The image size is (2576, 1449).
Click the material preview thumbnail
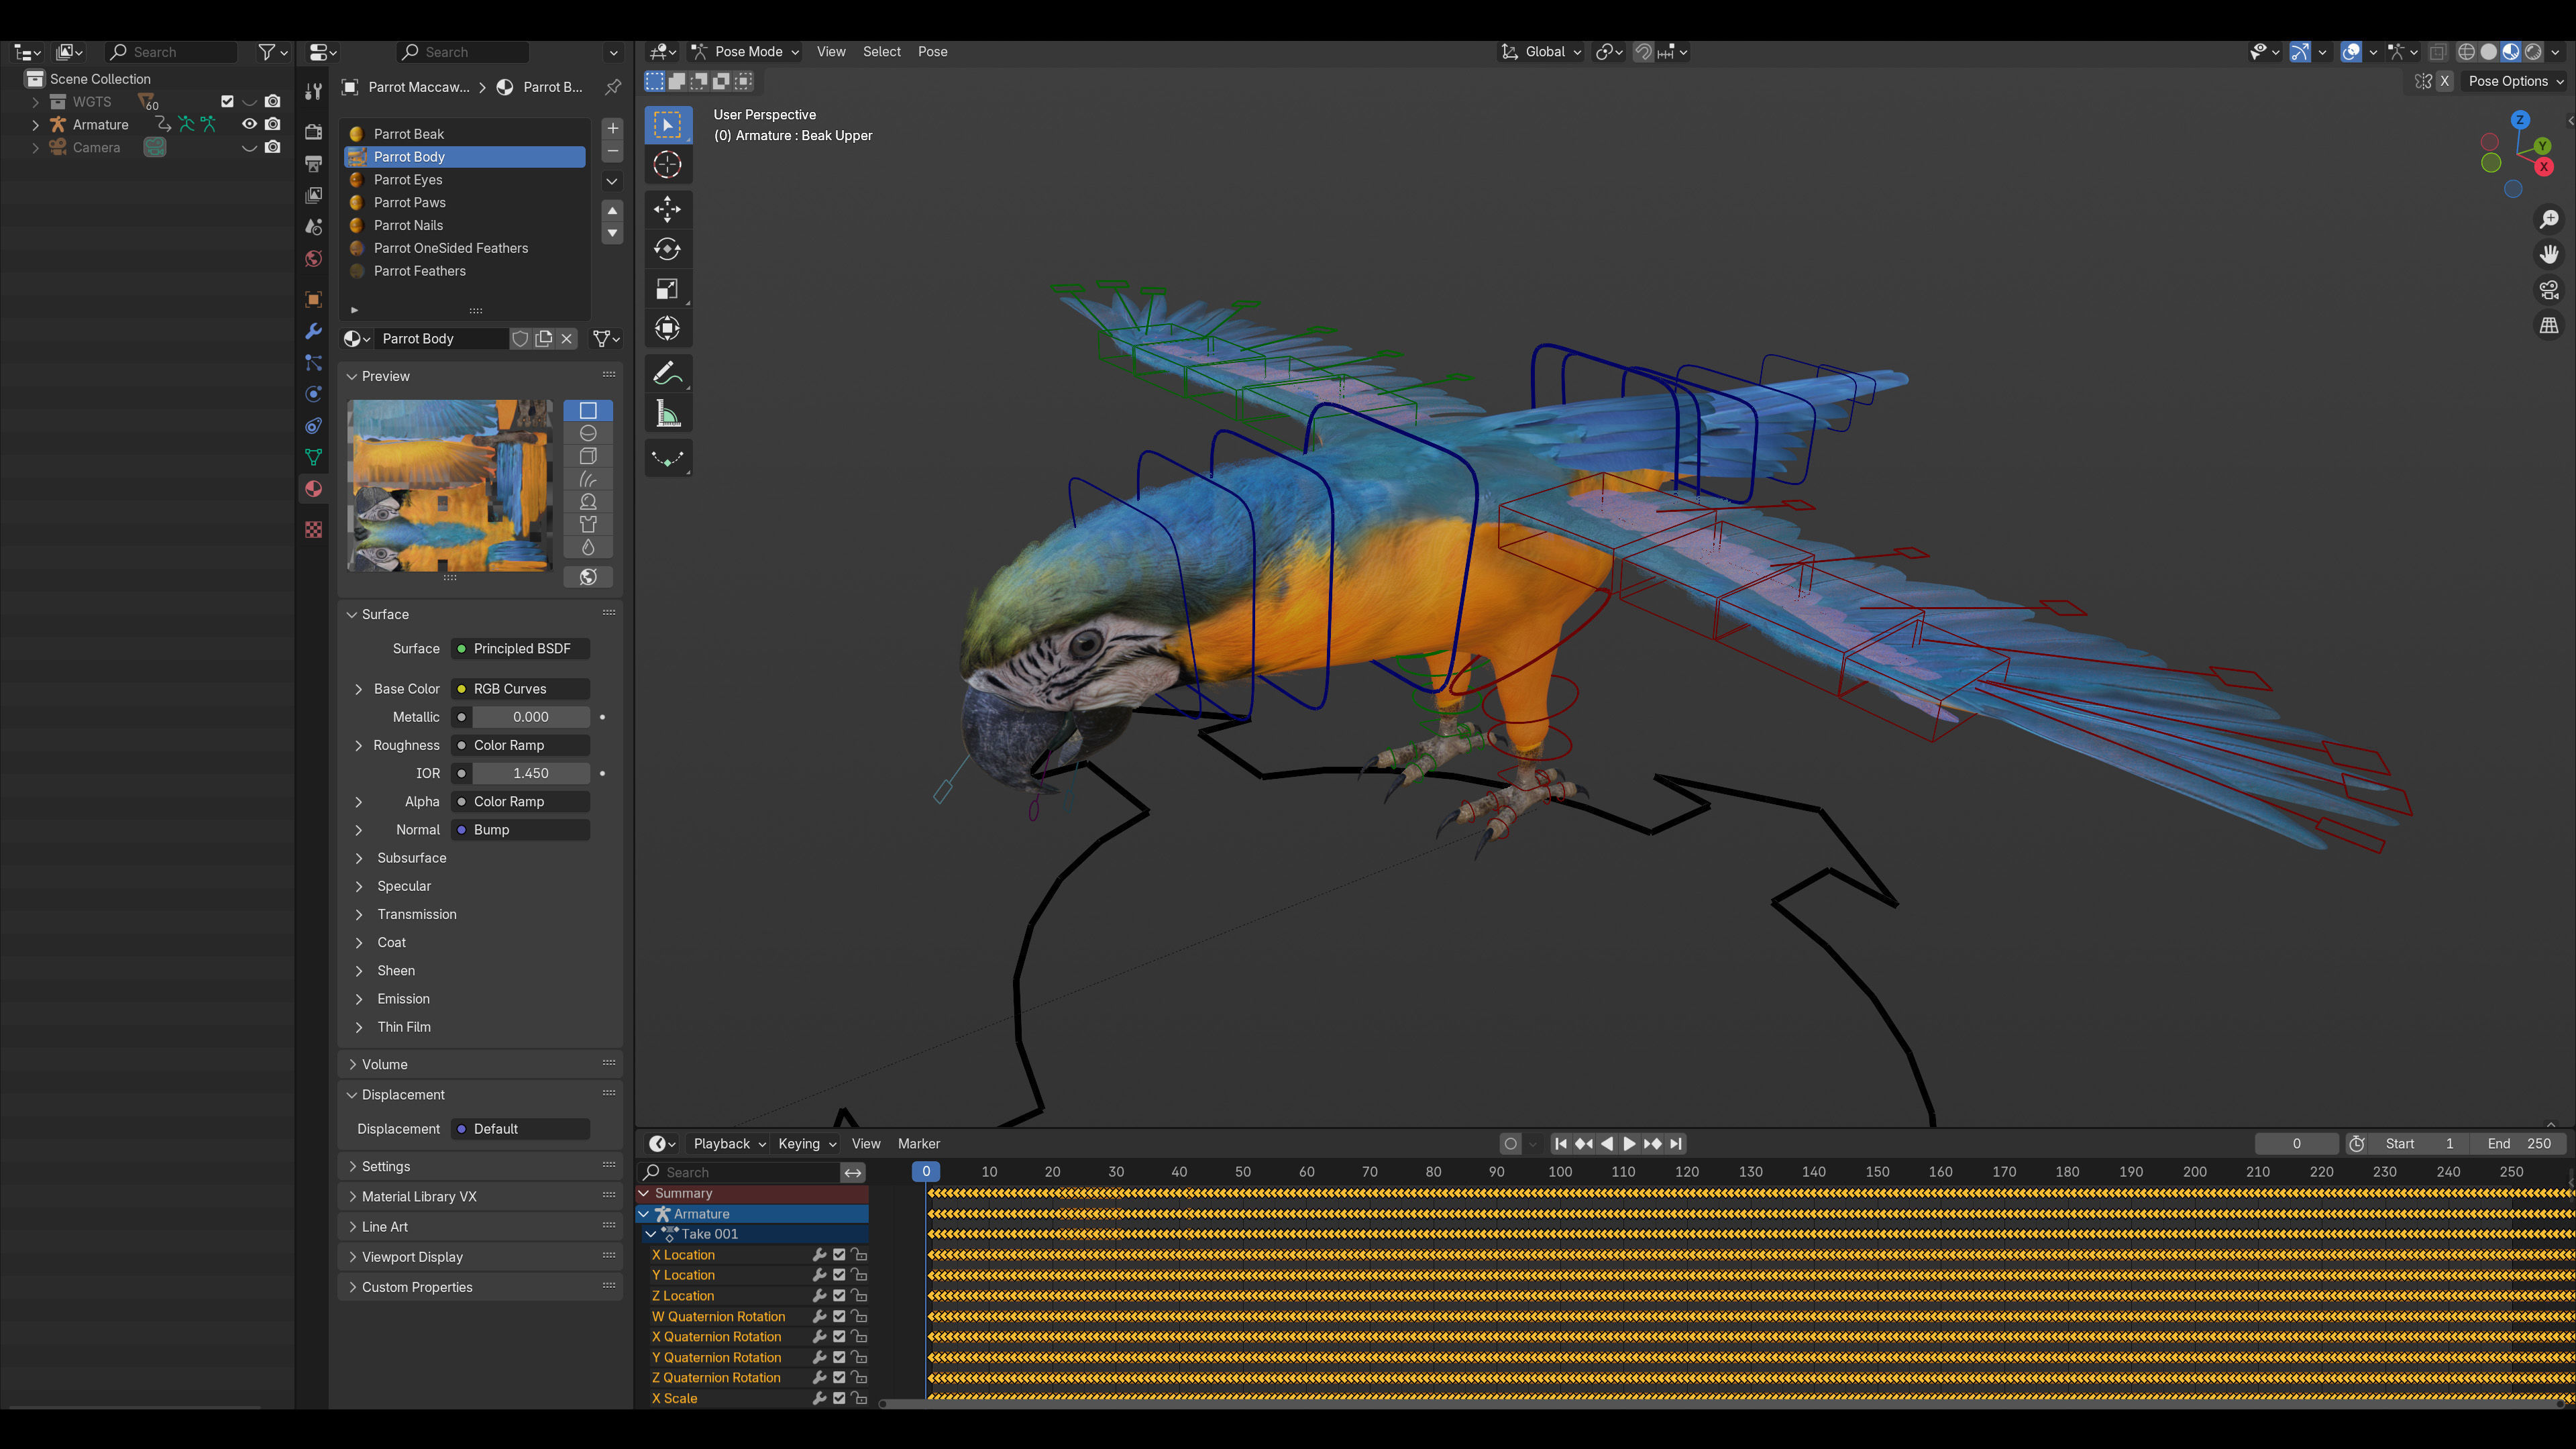pos(450,486)
